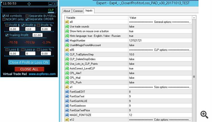Click the AutoCorrect_LevelCLP true value

point(131,69)
